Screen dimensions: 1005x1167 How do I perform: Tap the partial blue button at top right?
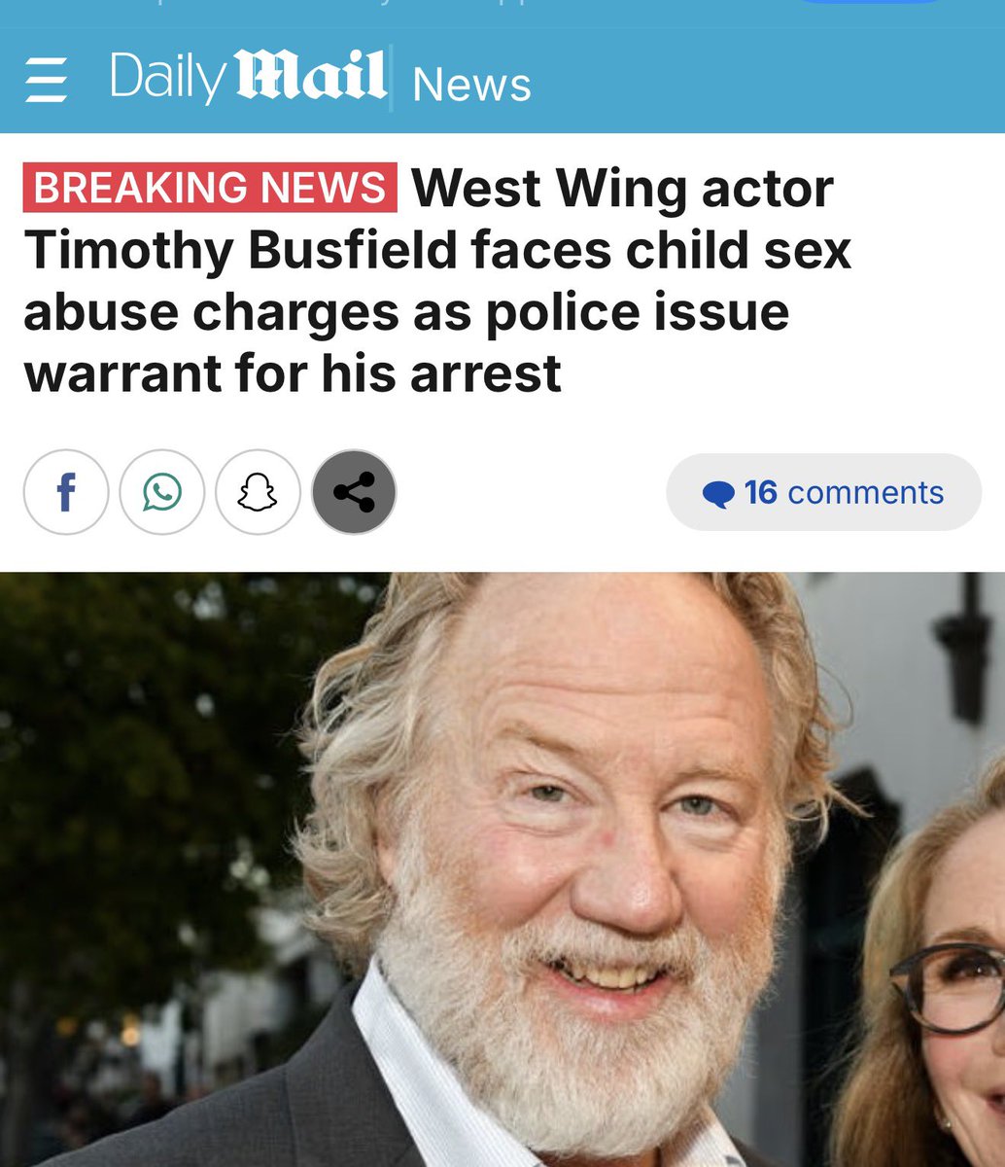(x=870, y=2)
